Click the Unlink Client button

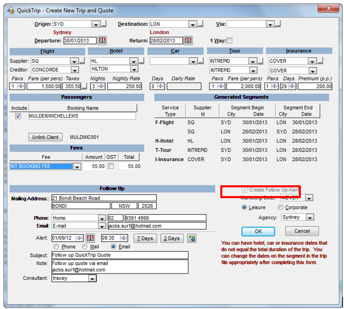45,137
